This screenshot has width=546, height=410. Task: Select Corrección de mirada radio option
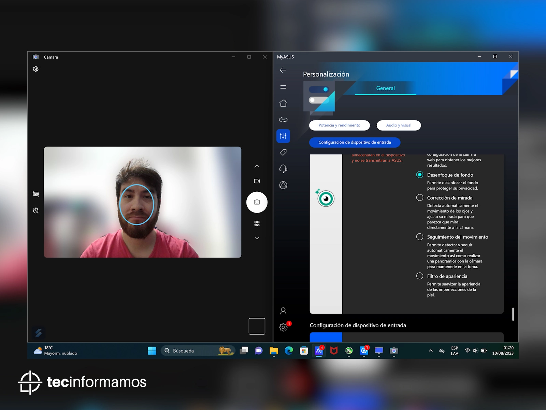coord(420,198)
